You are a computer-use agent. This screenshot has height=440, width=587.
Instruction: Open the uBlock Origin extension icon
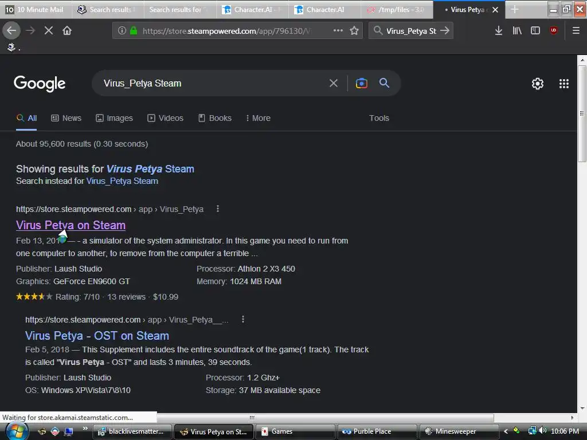554,31
